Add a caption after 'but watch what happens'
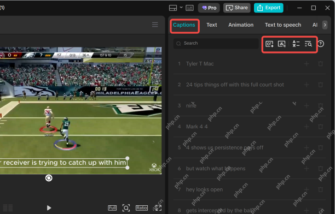Viewport: 335px width, 214px height. [307, 168]
